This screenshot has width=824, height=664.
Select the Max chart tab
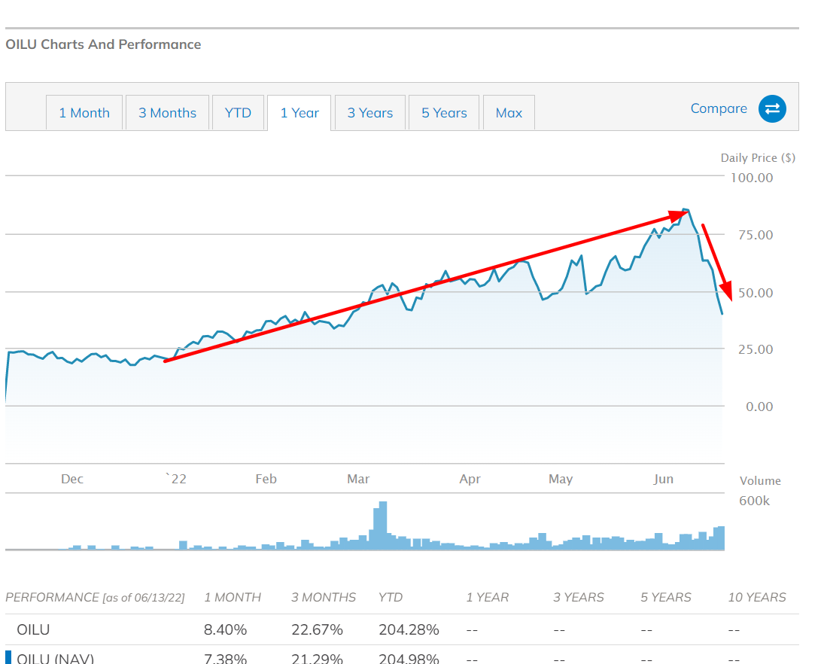[x=509, y=112]
